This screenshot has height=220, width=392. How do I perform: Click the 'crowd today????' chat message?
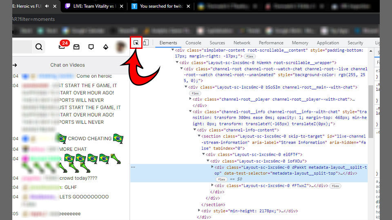point(78,178)
